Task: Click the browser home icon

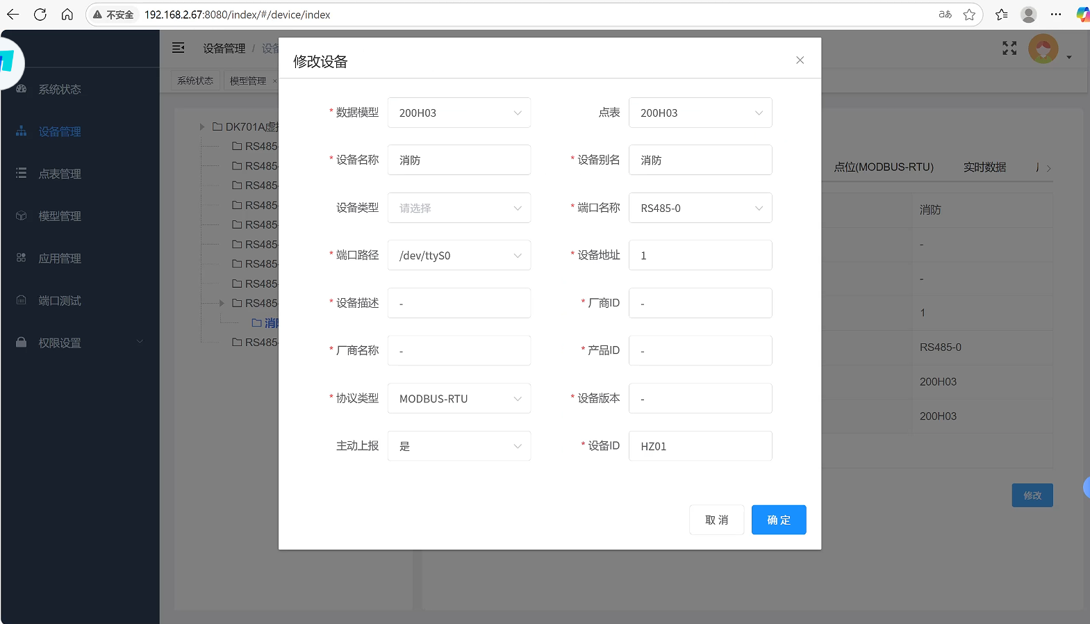Action: (x=67, y=15)
